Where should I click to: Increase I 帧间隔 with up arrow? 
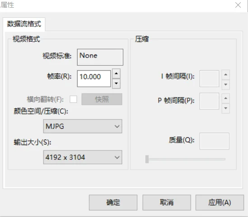(226, 75)
